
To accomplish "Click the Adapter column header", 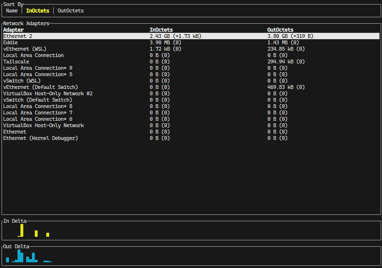I will (x=13, y=30).
